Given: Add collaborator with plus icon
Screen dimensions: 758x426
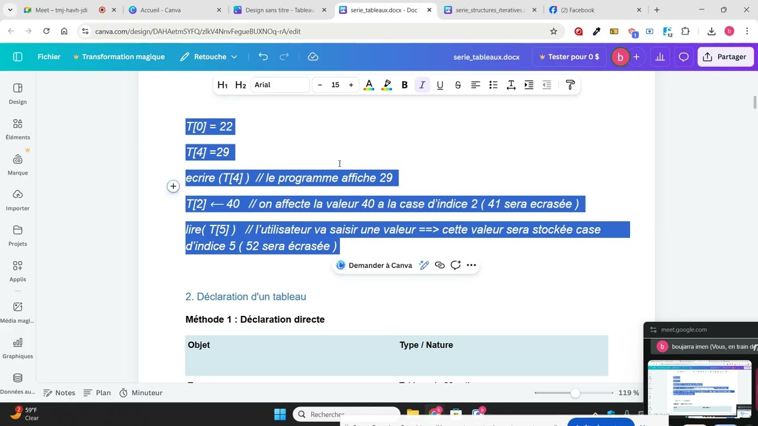Looking at the screenshot, I should pos(636,57).
